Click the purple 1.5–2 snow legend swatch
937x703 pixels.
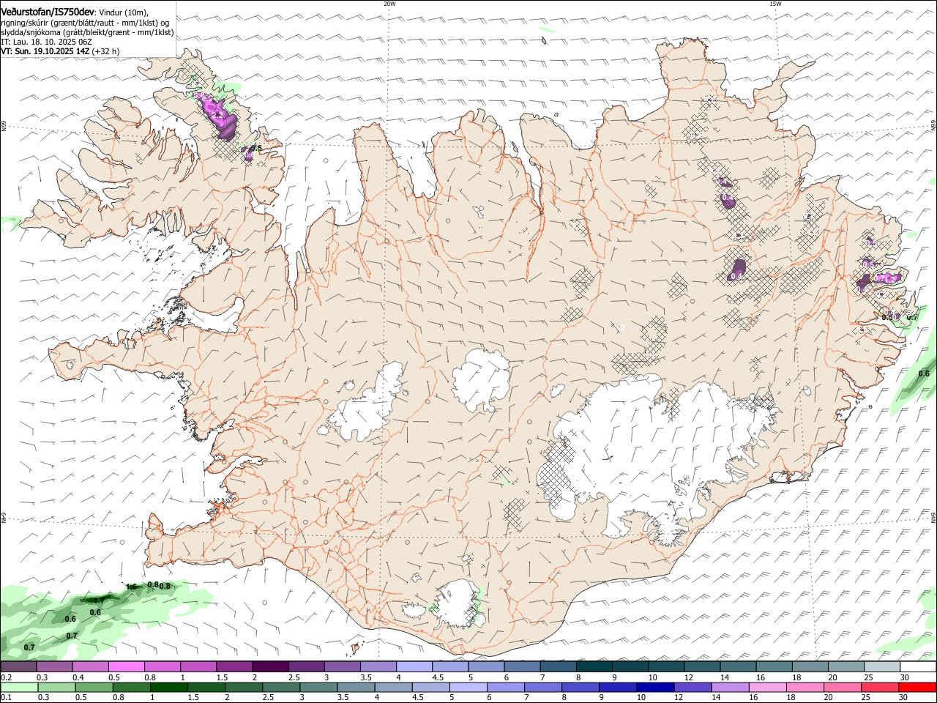[234, 667]
